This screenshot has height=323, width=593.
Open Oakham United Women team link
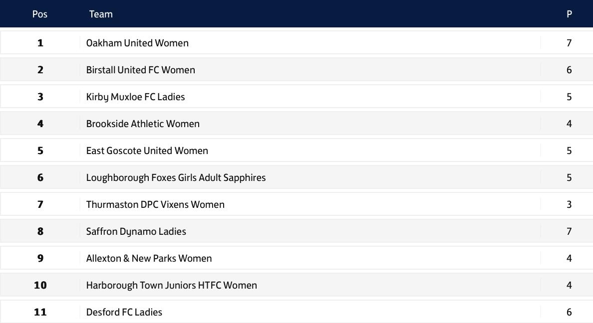click(137, 43)
